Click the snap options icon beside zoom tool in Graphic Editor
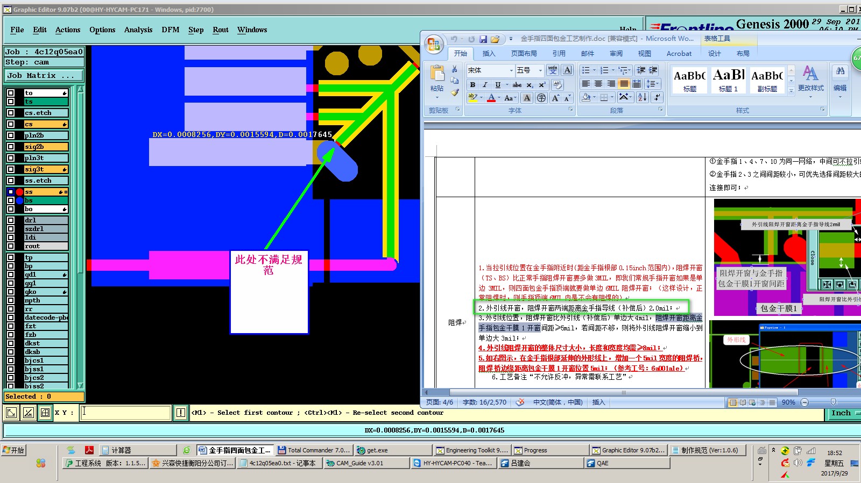The height and width of the screenshot is (483, 861). point(29,413)
